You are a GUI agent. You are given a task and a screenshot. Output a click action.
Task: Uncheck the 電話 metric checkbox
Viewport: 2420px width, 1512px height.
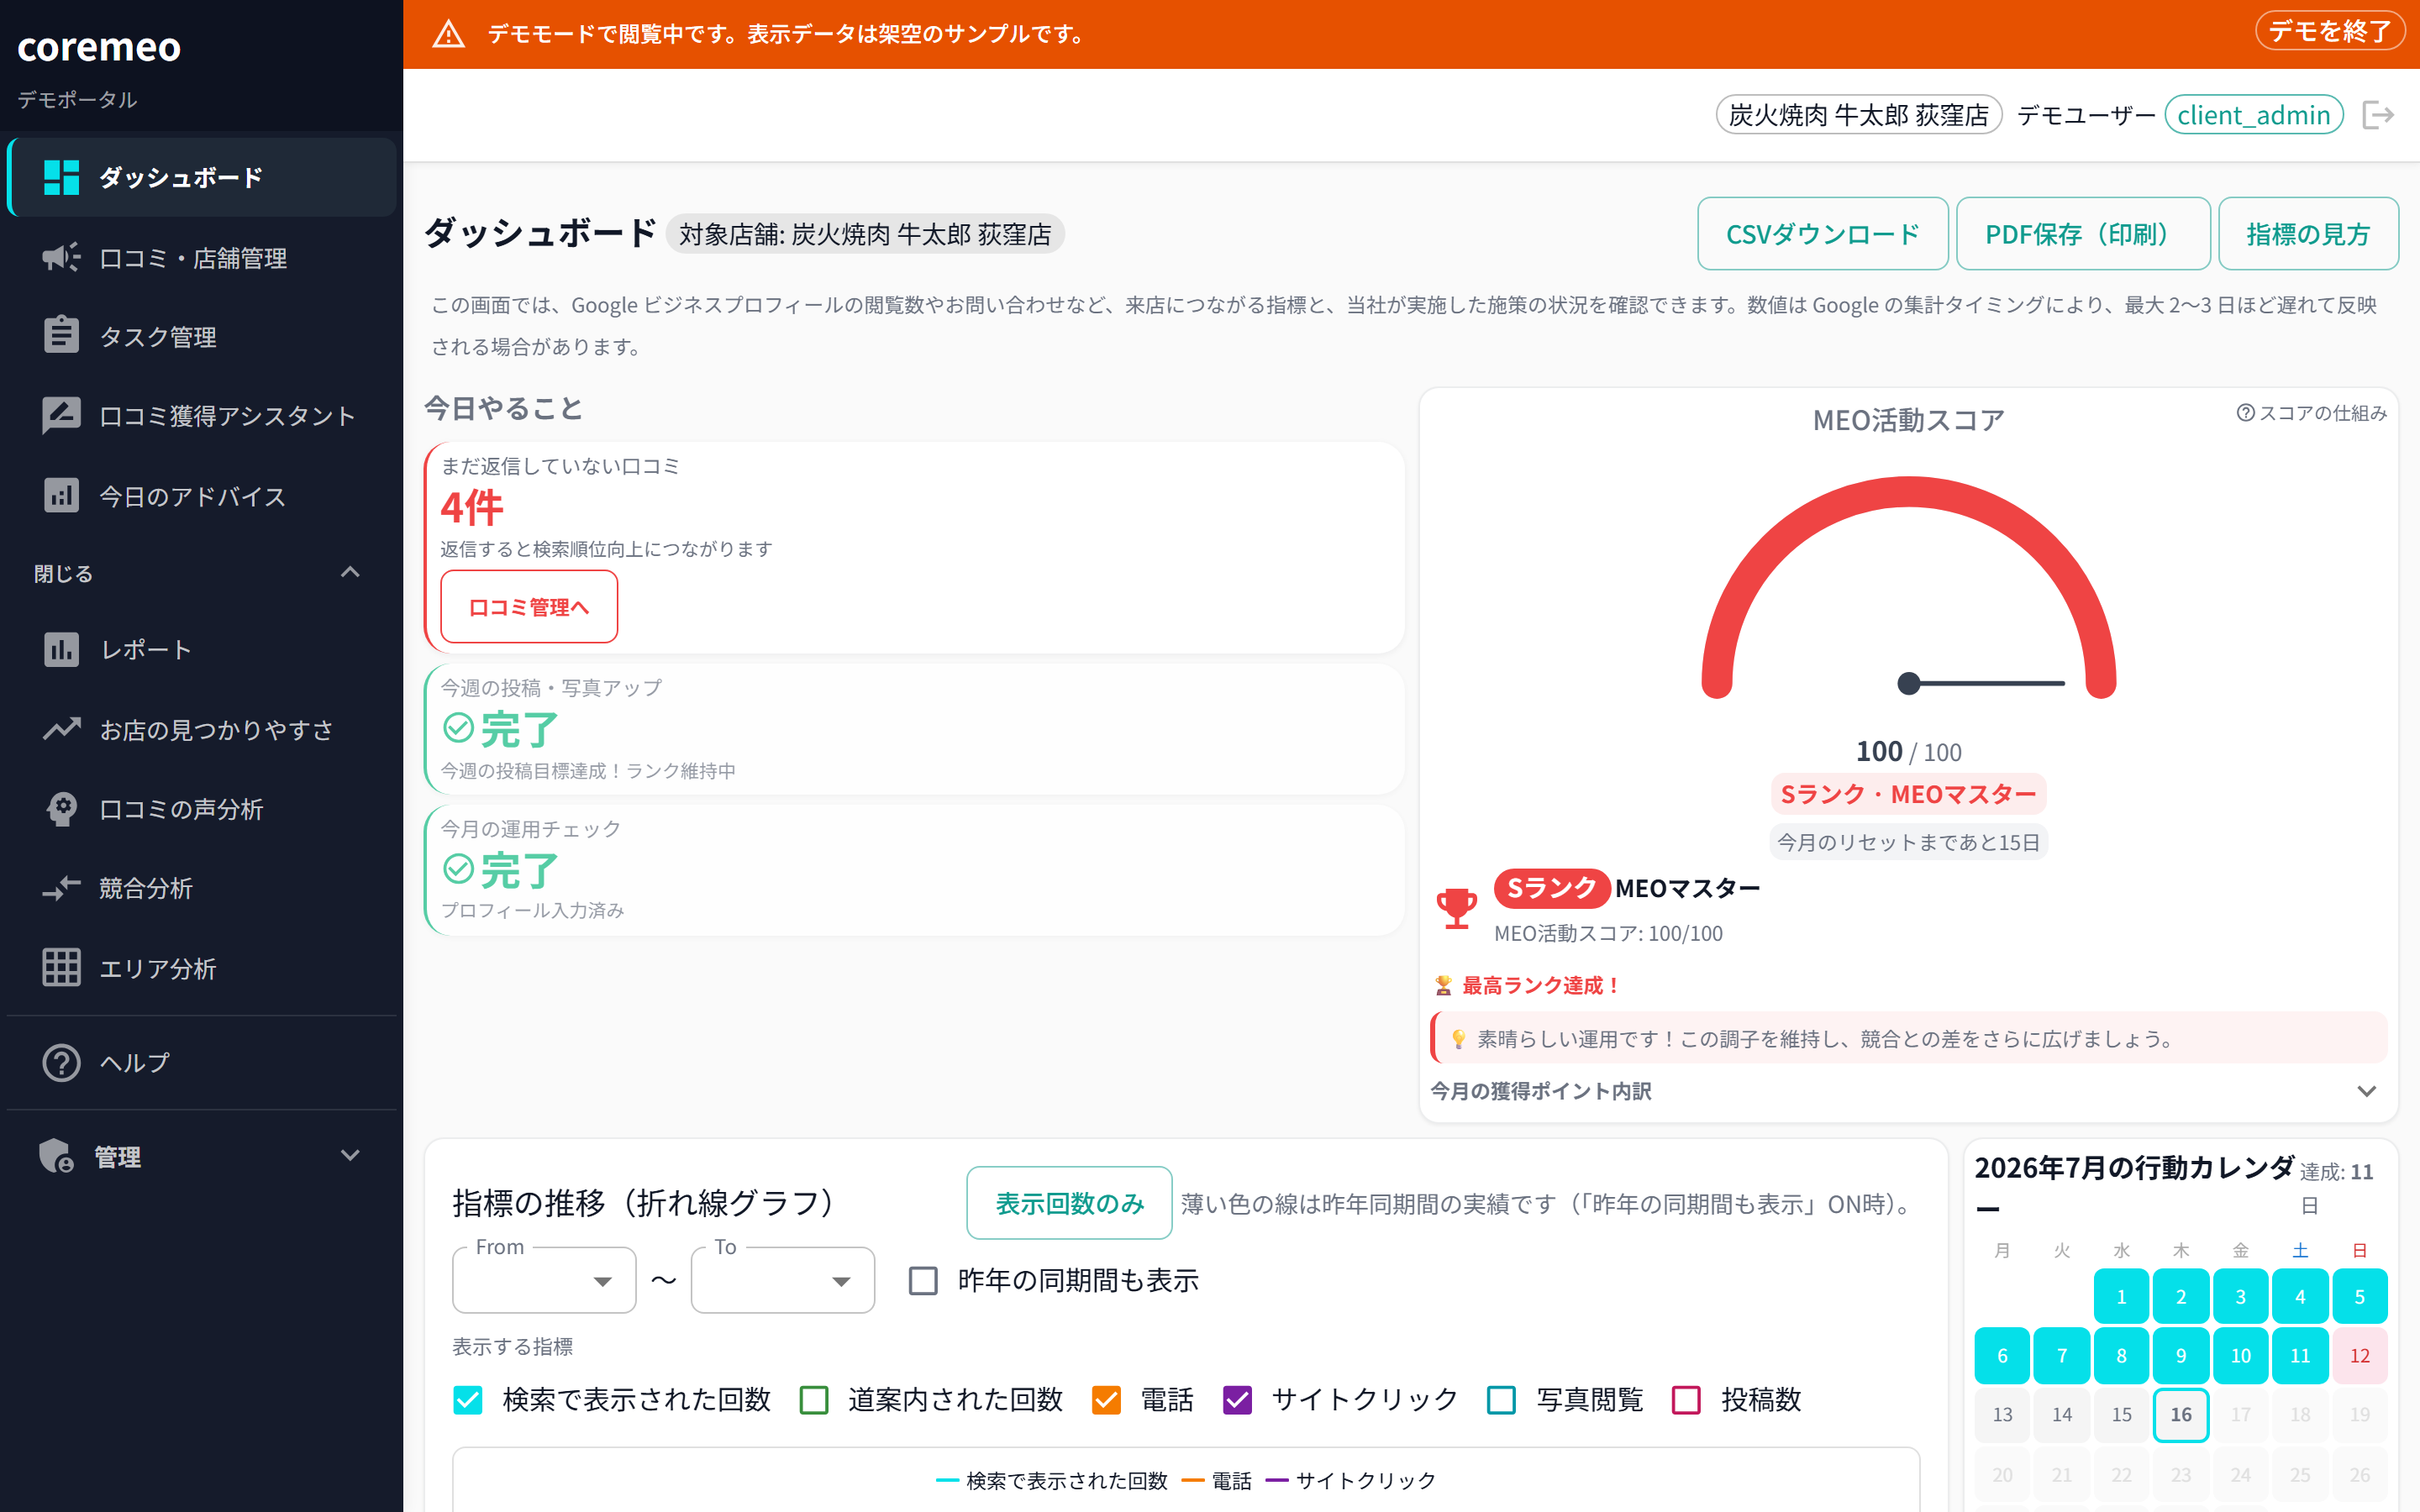pos(1106,1399)
